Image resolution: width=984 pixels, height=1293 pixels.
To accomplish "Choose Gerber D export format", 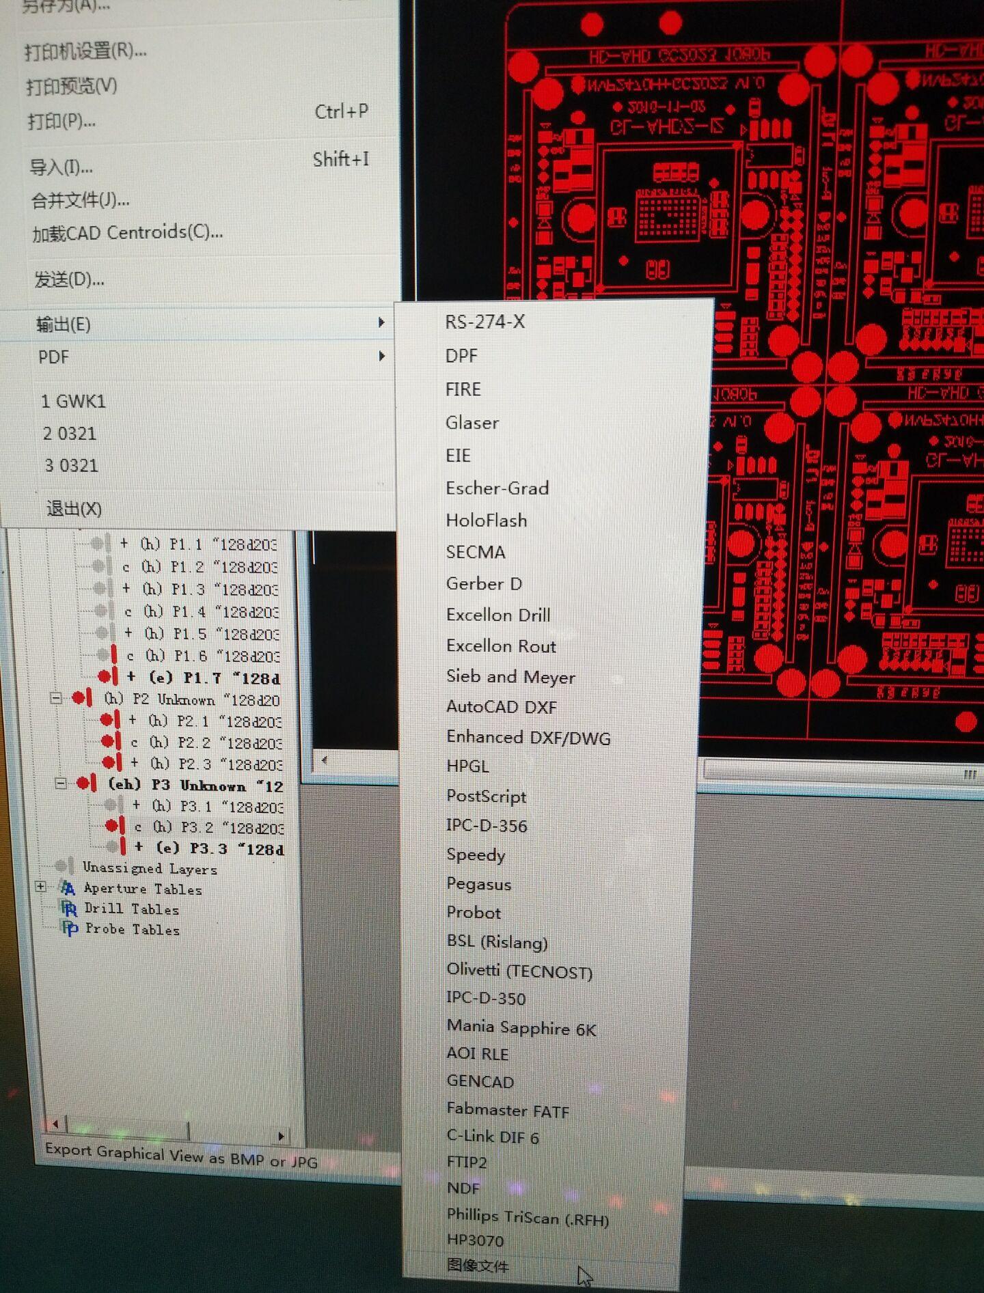I will click(484, 583).
